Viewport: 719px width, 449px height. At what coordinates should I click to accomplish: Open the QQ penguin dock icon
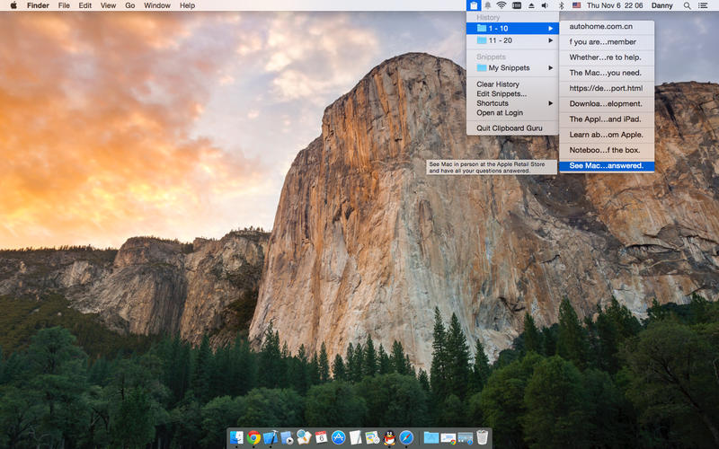[389, 437]
